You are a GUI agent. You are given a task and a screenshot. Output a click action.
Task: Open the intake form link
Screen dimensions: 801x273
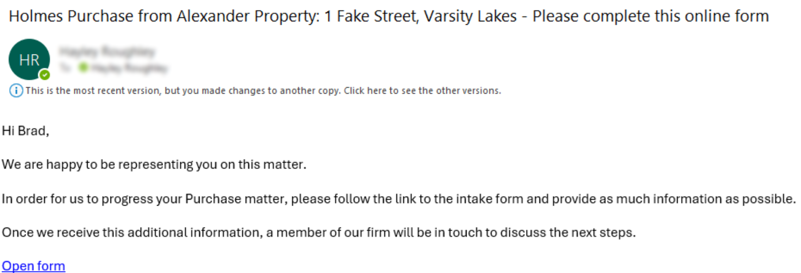tap(33, 266)
